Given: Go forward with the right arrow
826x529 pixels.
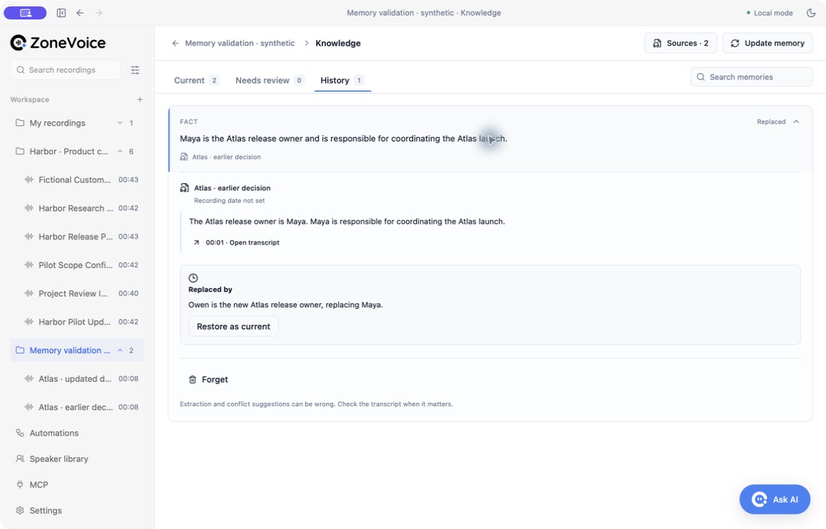Looking at the screenshot, I should 99,12.
